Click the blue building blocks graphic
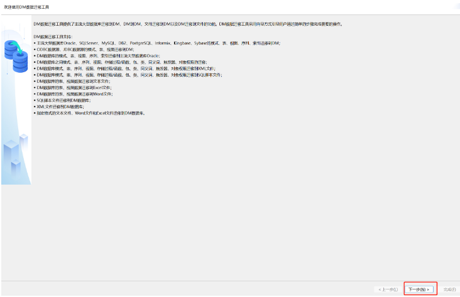The image size is (460, 297). pos(16,155)
